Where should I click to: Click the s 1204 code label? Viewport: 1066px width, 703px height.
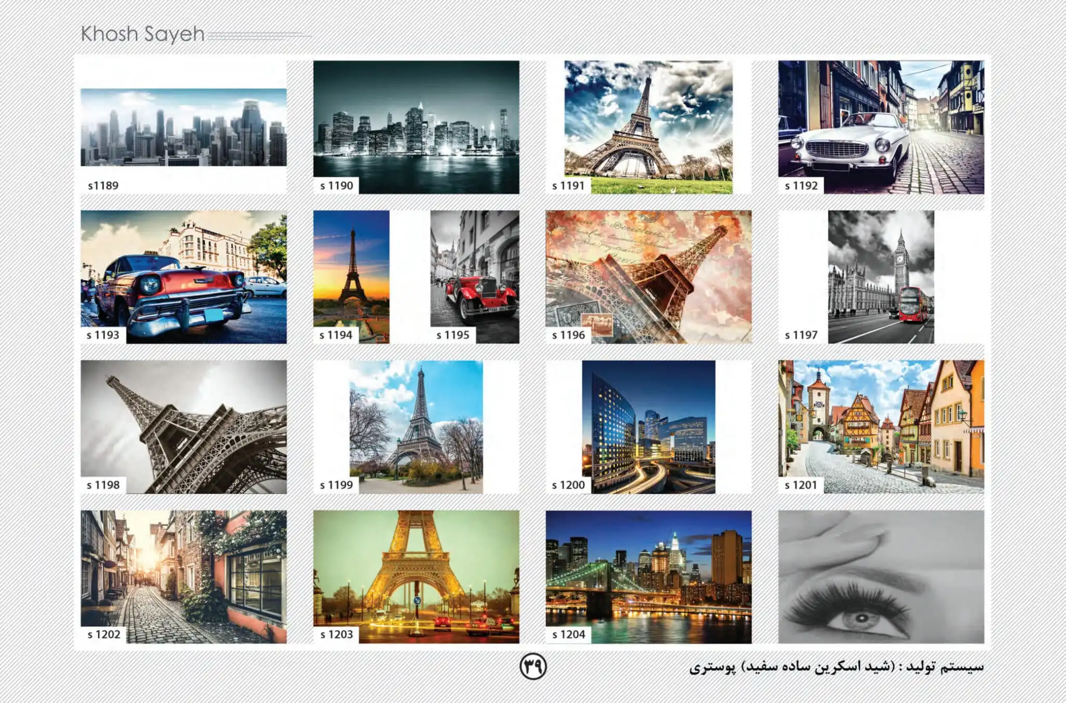pos(568,634)
